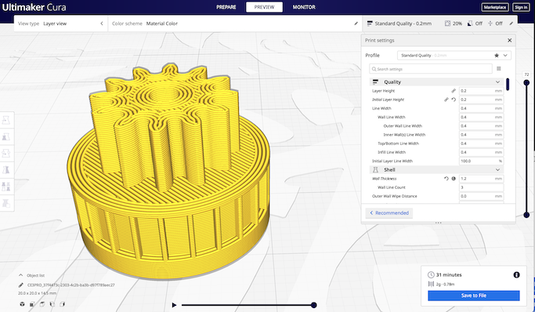Screen dimensions: 535x312
Task: Click the bottom handle of layer slider
Action: click(x=526, y=215)
